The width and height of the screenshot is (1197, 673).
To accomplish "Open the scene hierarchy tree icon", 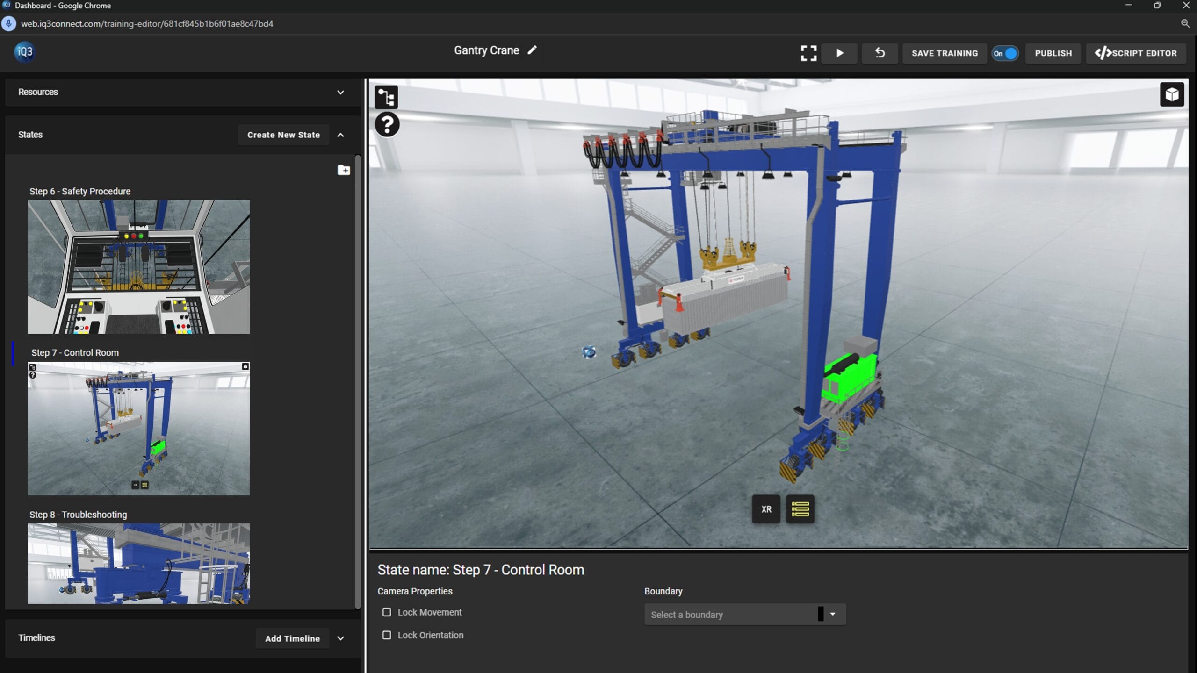I will point(386,97).
